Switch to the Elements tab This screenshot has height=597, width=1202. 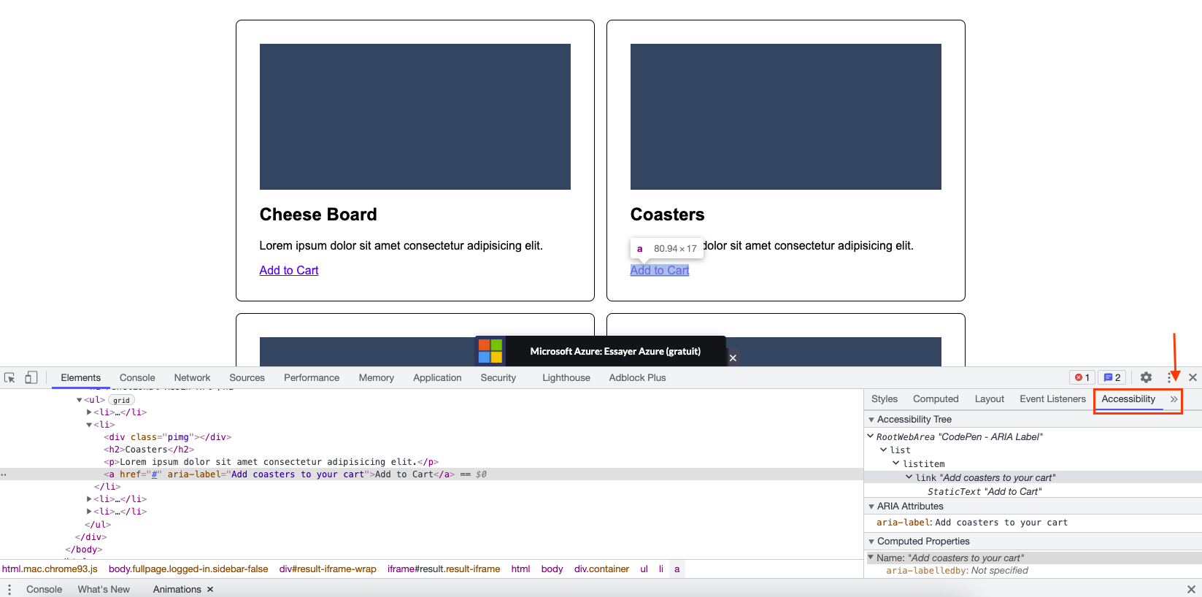pos(81,377)
